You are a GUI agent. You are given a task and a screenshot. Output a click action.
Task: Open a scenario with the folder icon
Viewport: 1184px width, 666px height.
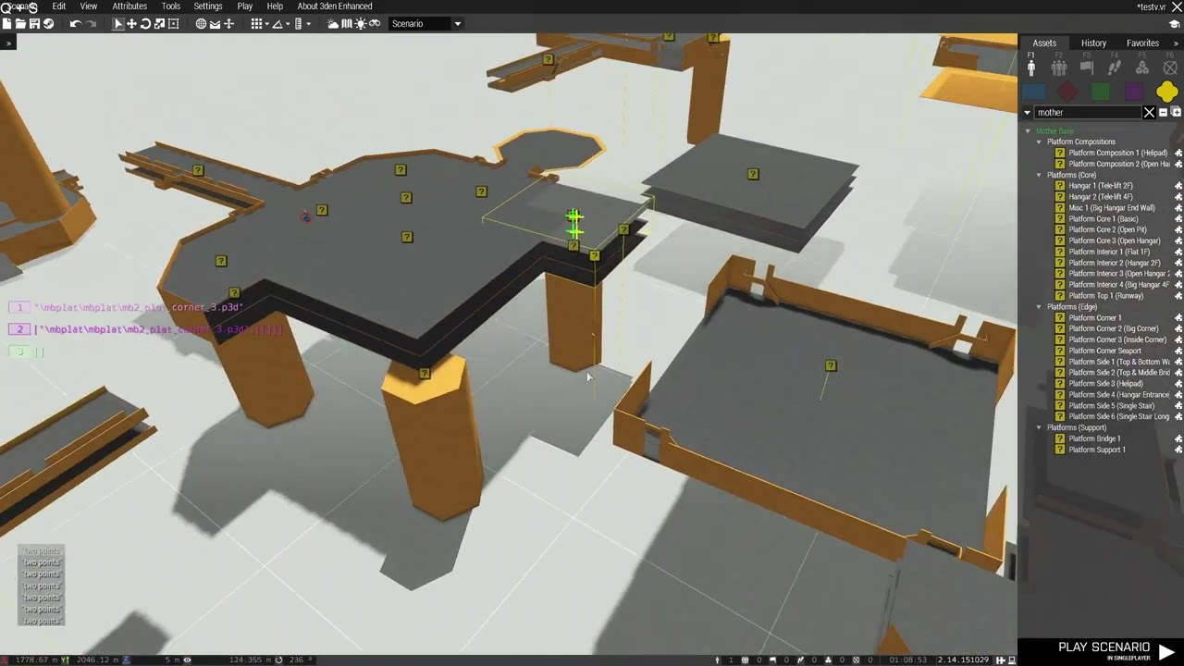pos(20,24)
